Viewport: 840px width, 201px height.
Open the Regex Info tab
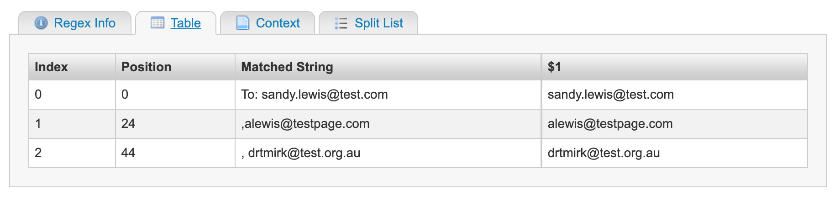(x=75, y=23)
